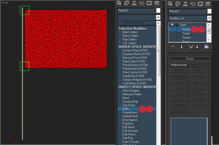Pin the modifier stack
This screenshot has height=145, width=219.
173,47
